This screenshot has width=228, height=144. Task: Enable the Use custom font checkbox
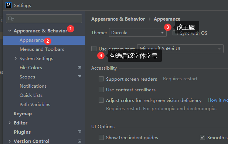[94, 49]
